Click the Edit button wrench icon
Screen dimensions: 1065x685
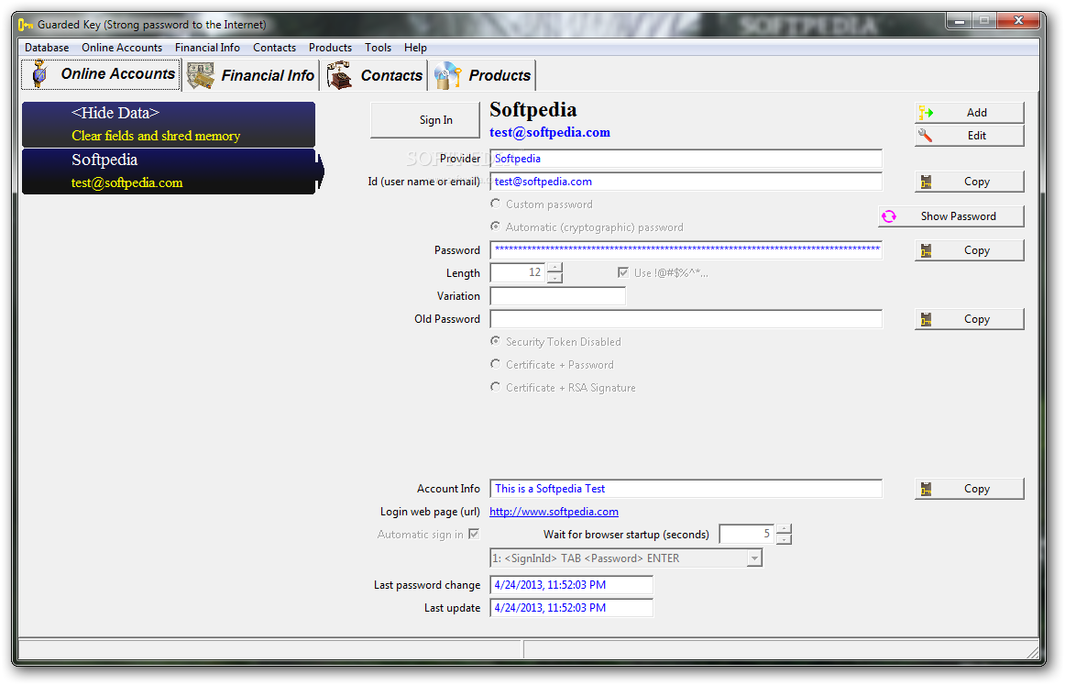[925, 135]
